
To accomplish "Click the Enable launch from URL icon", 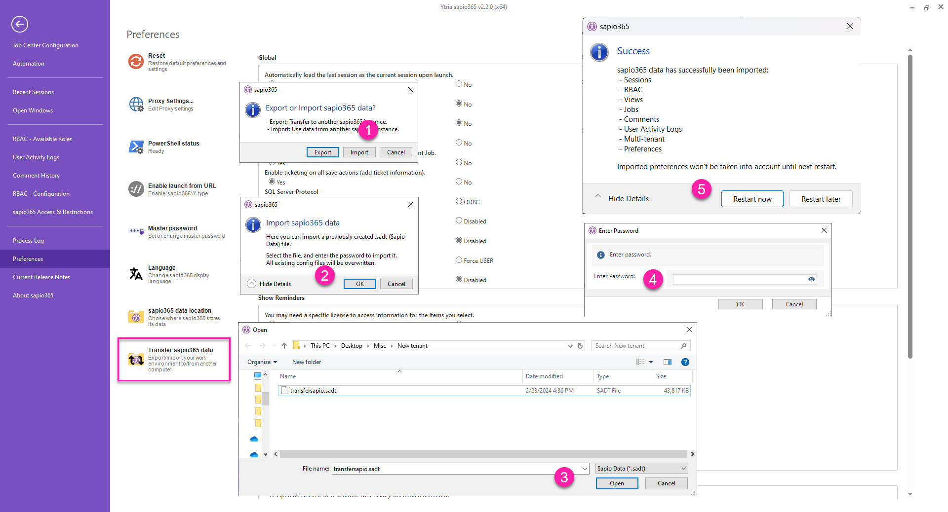I will point(136,189).
